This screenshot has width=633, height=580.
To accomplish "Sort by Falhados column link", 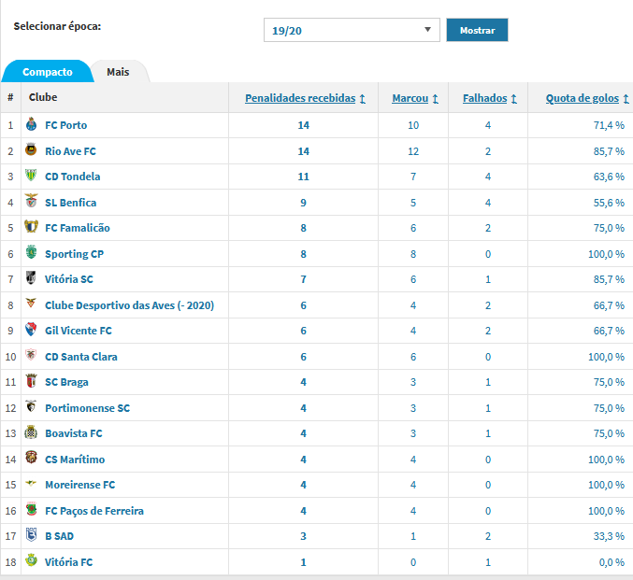I will [485, 98].
